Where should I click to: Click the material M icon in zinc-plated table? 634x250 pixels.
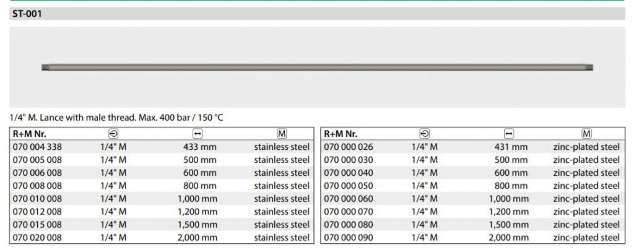click(x=586, y=133)
